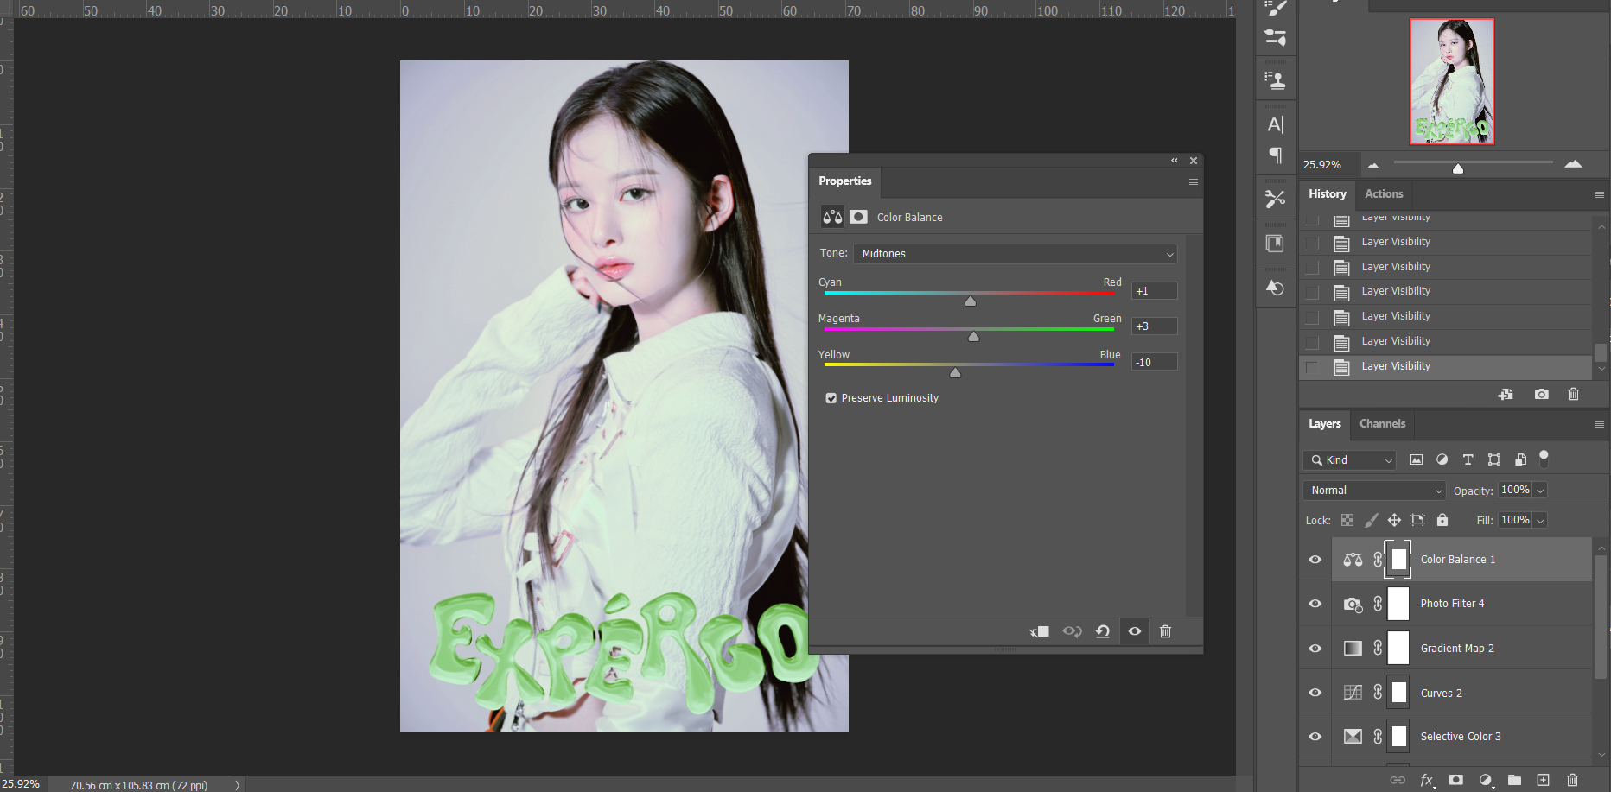Viewport: 1611px width, 792px height.
Task: Create new document from current history state
Action: tap(1506, 394)
